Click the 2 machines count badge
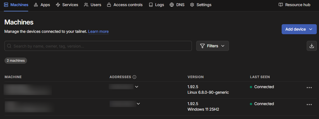The height and width of the screenshot is (119, 319). (16, 61)
